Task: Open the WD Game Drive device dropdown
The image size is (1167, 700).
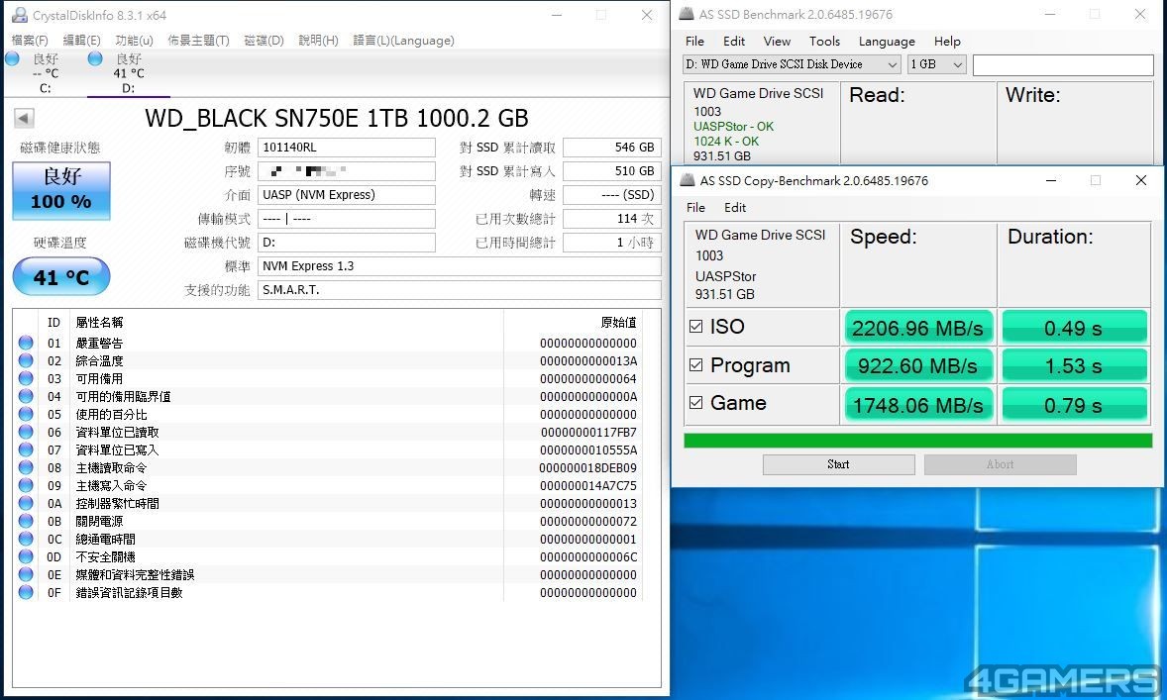Action: pyautogui.click(x=792, y=64)
